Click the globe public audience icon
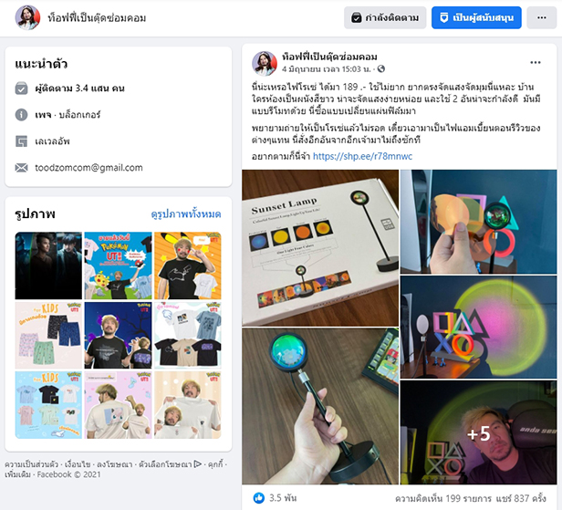 click(x=381, y=68)
